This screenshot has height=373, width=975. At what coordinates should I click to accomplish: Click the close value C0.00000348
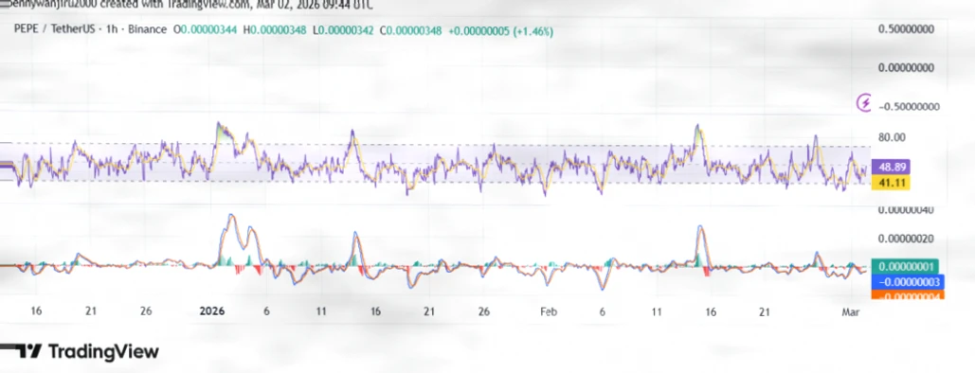[410, 30]
